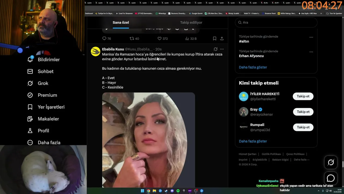This screenshot has height=194, width=344.
Task: Open İYİLER HAREKETİ profile avatar
Action: coord(243,96)
